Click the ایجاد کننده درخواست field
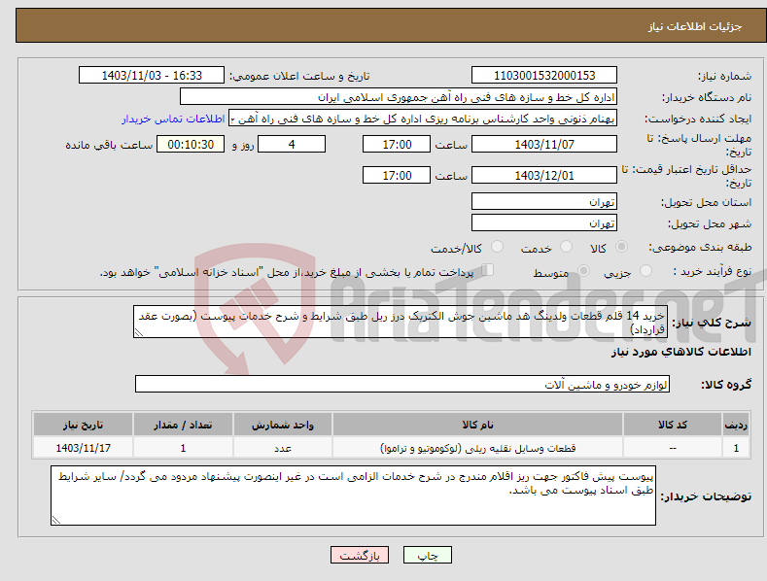Image resolution: width=767 pixels, height=581 pixels. tap(423, 119)
